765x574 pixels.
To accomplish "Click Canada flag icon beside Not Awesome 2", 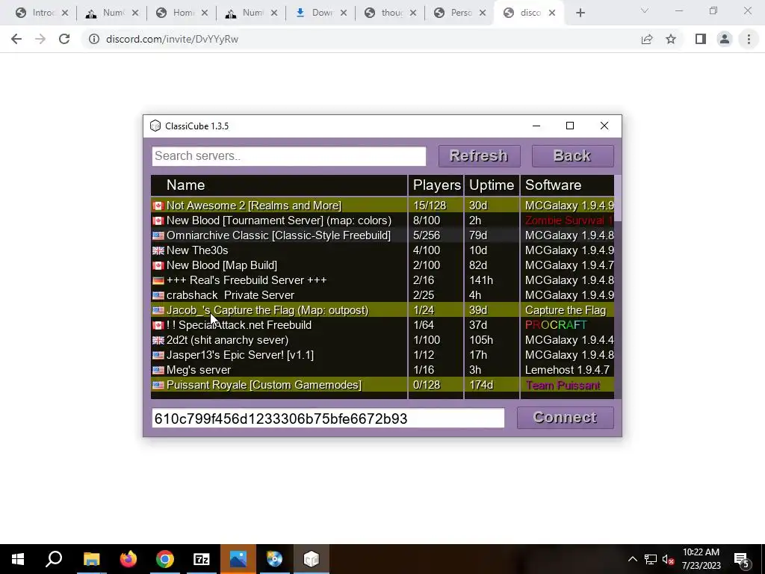I will click(158, 206).
